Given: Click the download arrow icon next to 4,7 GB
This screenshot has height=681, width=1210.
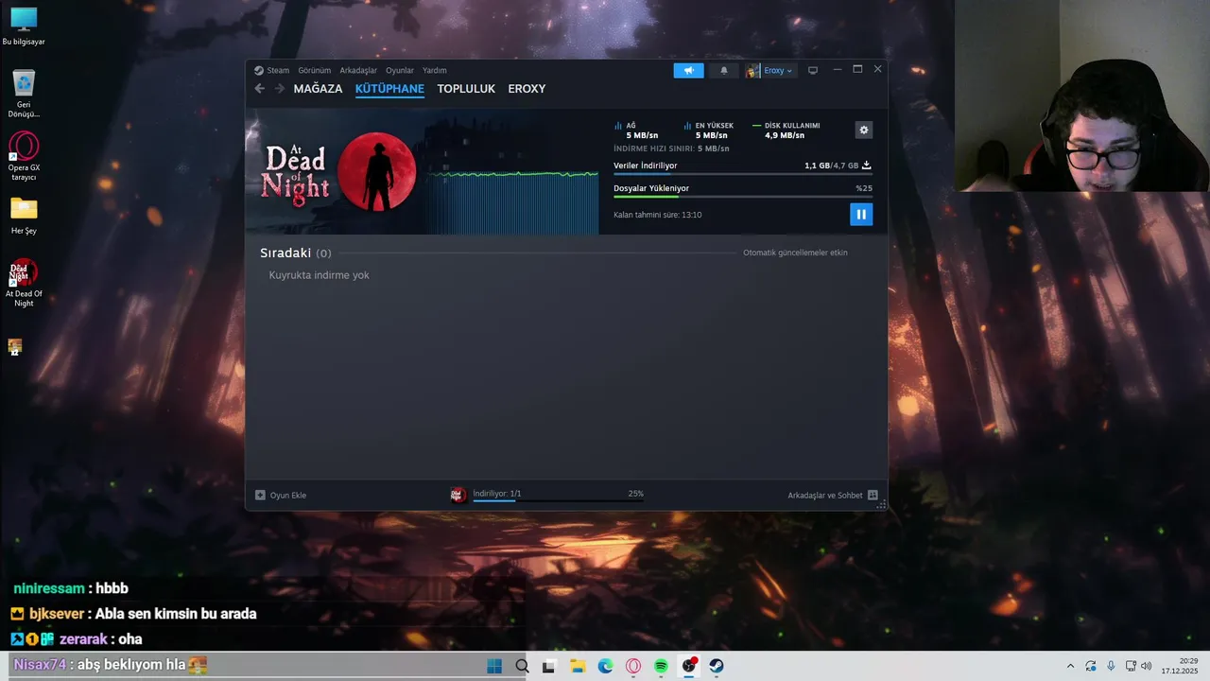Looking at the screenshot, I should 866,166.
